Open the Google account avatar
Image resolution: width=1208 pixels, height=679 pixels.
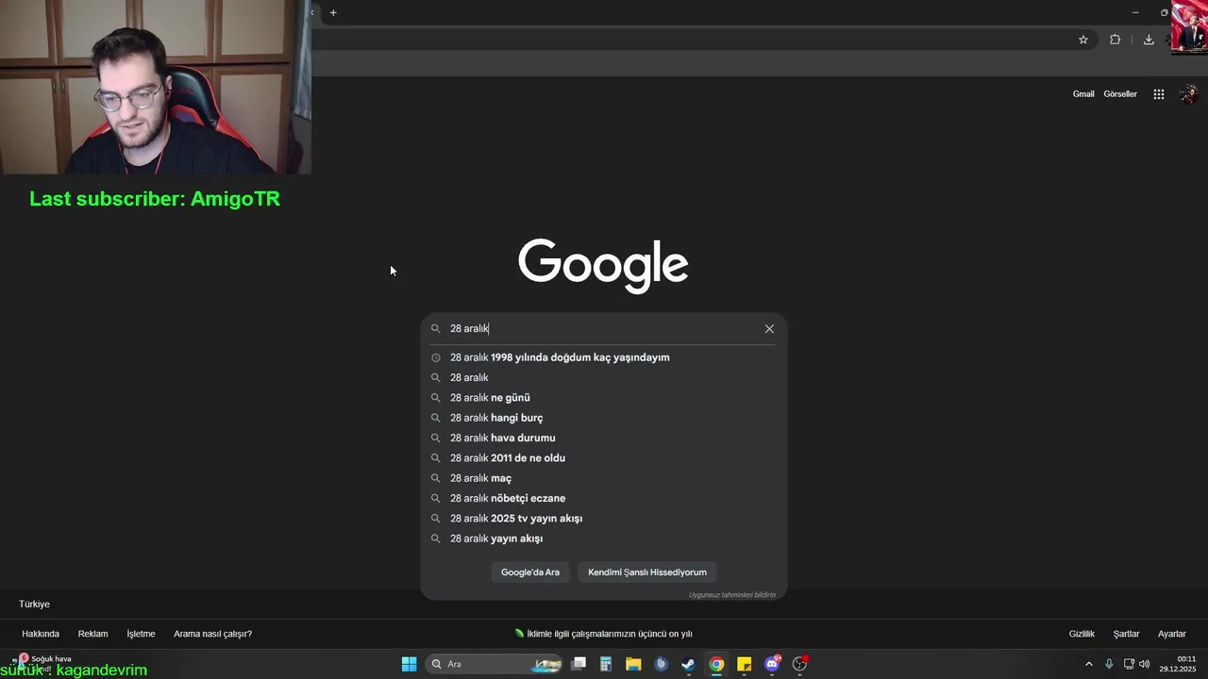(1189, 94)
